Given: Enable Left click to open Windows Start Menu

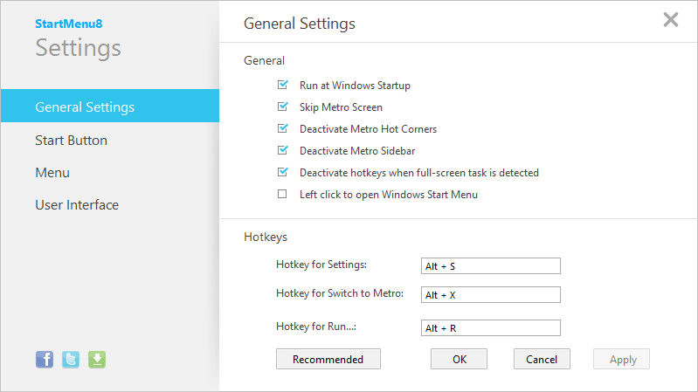Looking at the screenshot, I should click(282, 195).
